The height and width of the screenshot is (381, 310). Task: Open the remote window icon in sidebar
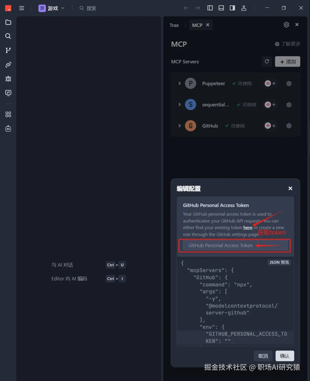[8, 93]
